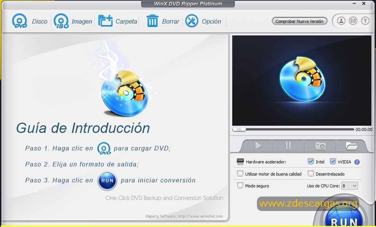Image resolution: width=376 pixels, height=227 pixels.
Task: Open the output folder icon under preview
Action: (352, 145)
